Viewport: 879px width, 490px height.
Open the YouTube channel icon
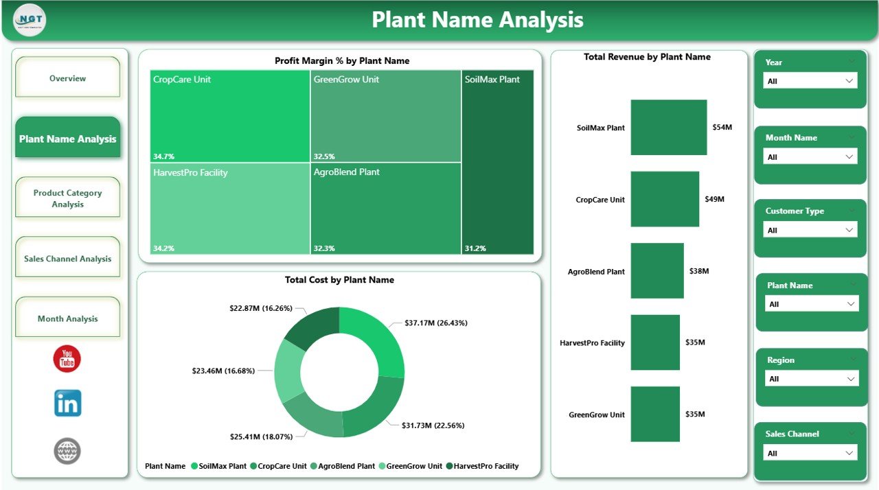pyautogui.click(x=67, y=358)
